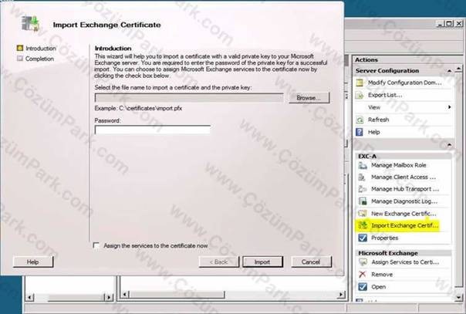
Task: Click the Modify Configuration Domain icon
Action: [360, 83]
